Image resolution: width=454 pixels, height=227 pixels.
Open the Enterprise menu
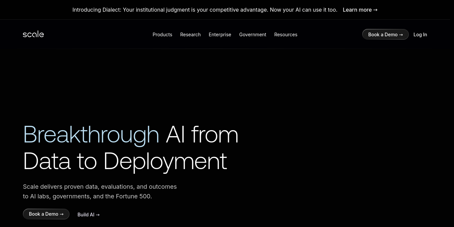tap(220, 35)
